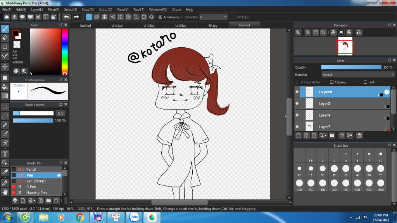Viewport: 397px width, 223px height.
Task: Toggle Layer4 visibility
Action: coord(297,115)
